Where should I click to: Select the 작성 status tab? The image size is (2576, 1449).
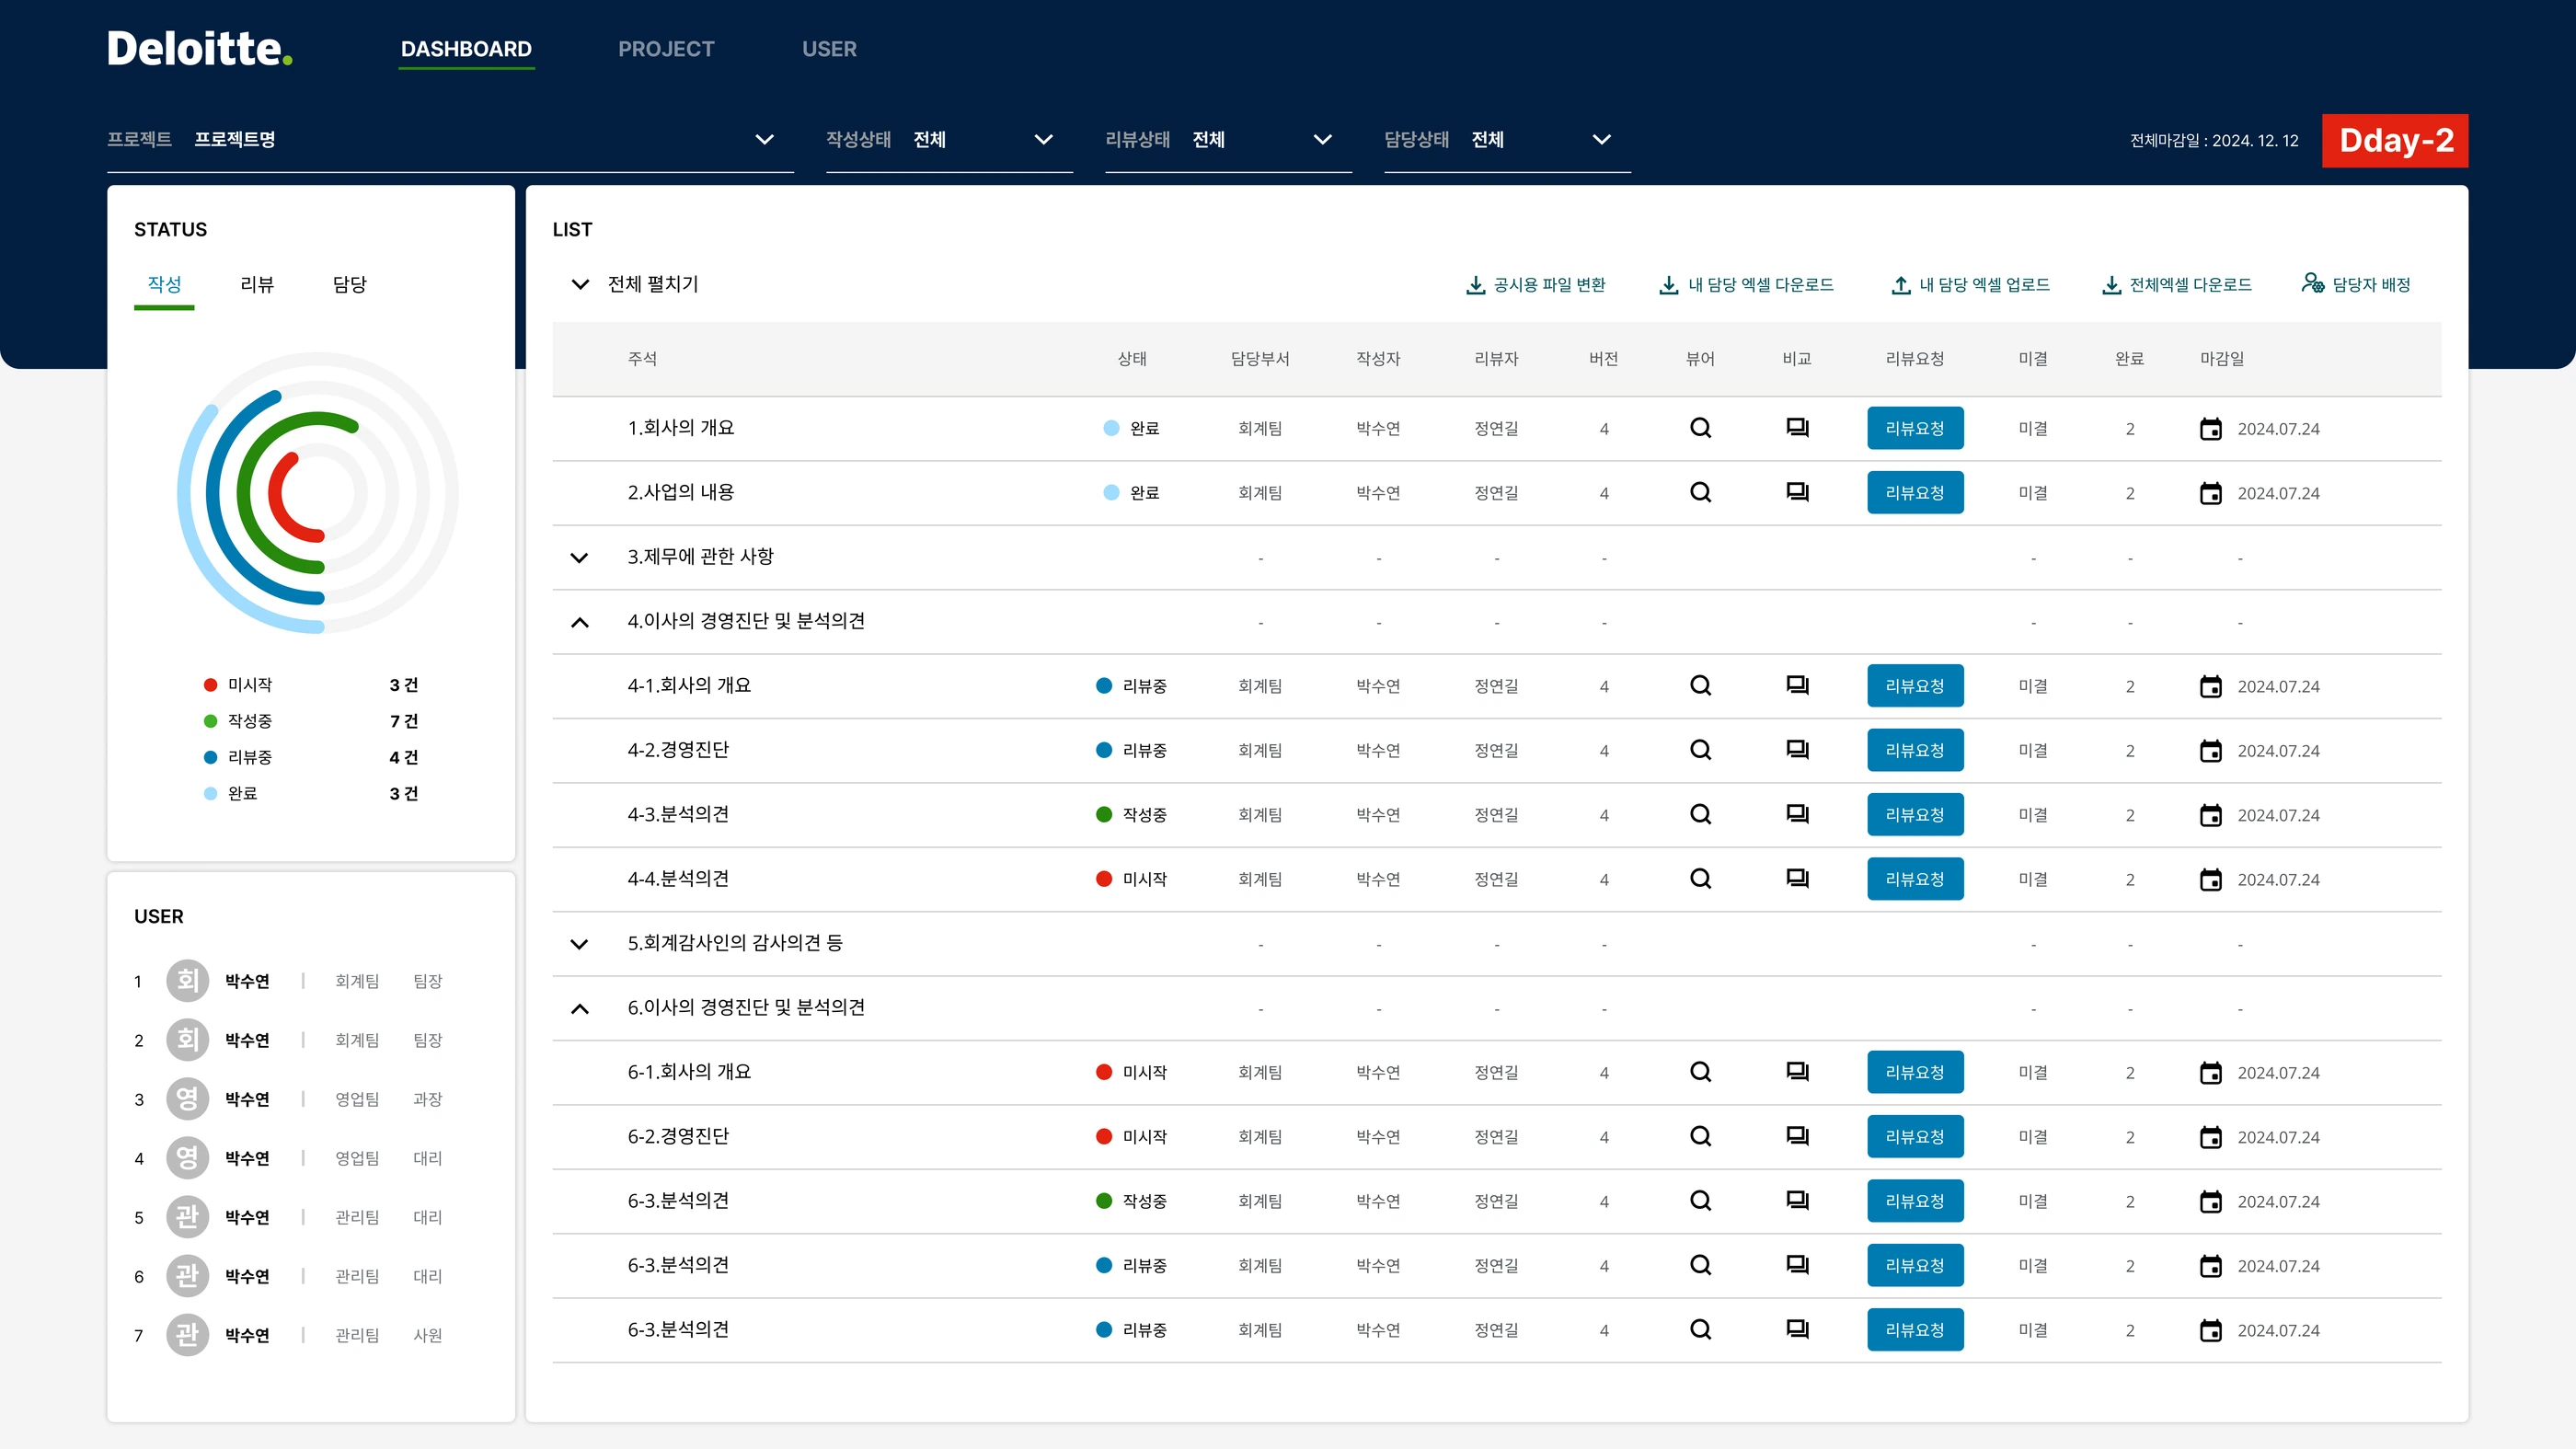coord(164,285)
